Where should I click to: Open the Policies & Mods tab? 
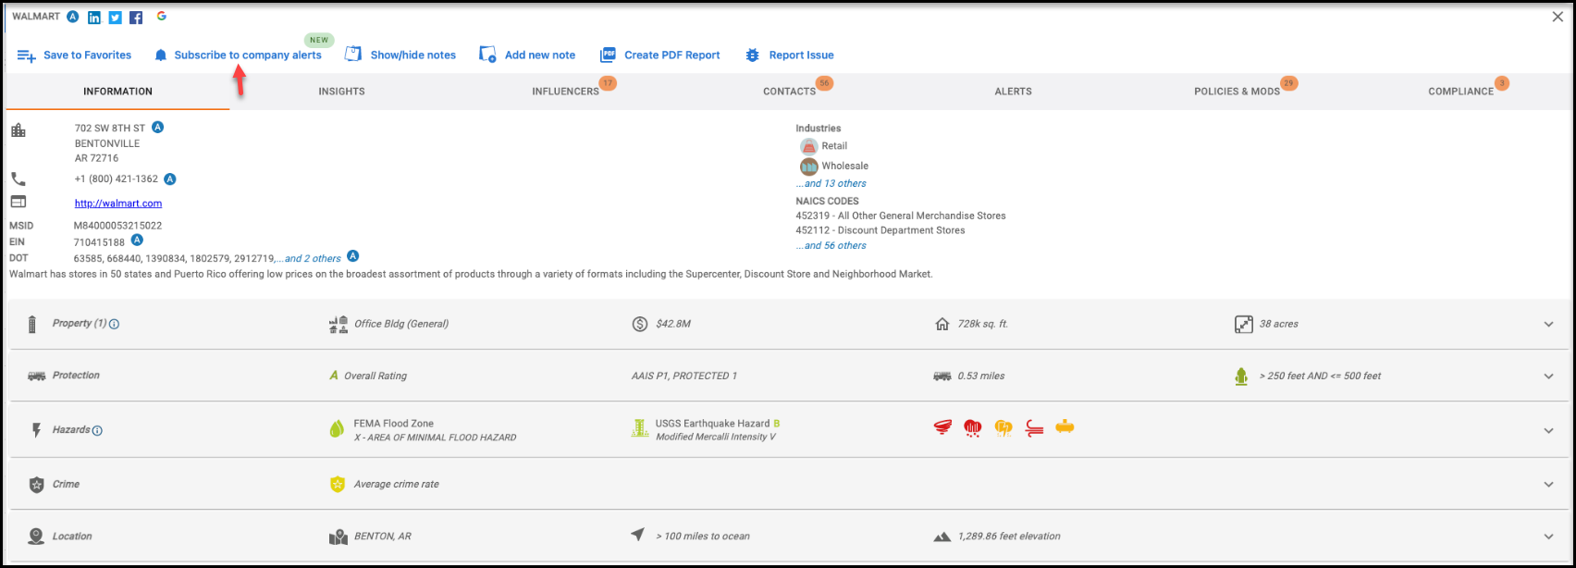pos(1237,92)
